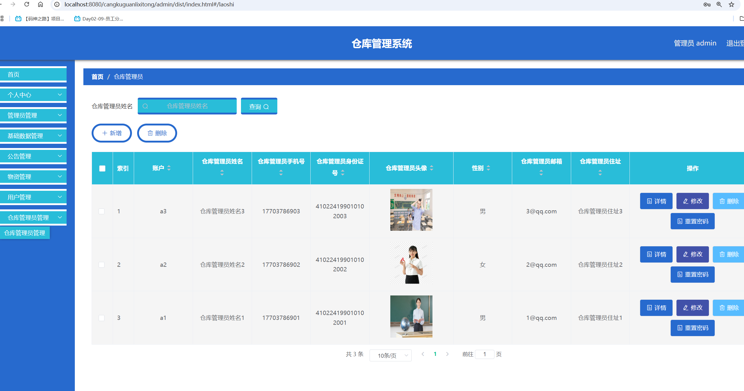
Task: Click the next page arrow in pagination
Action: coord(447,354)
